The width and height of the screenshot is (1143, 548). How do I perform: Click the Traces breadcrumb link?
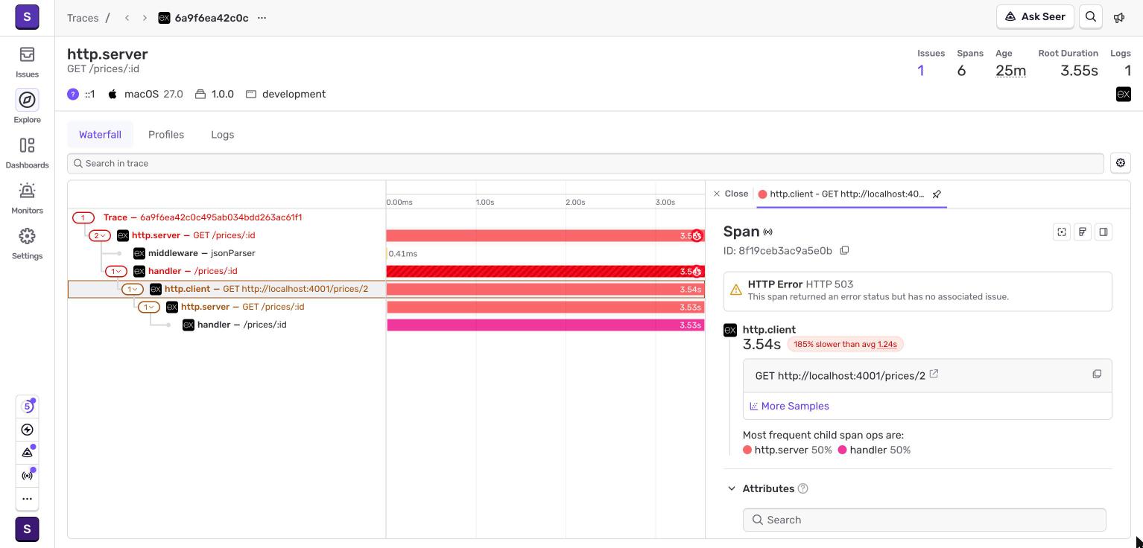click(x=83, y=18)
